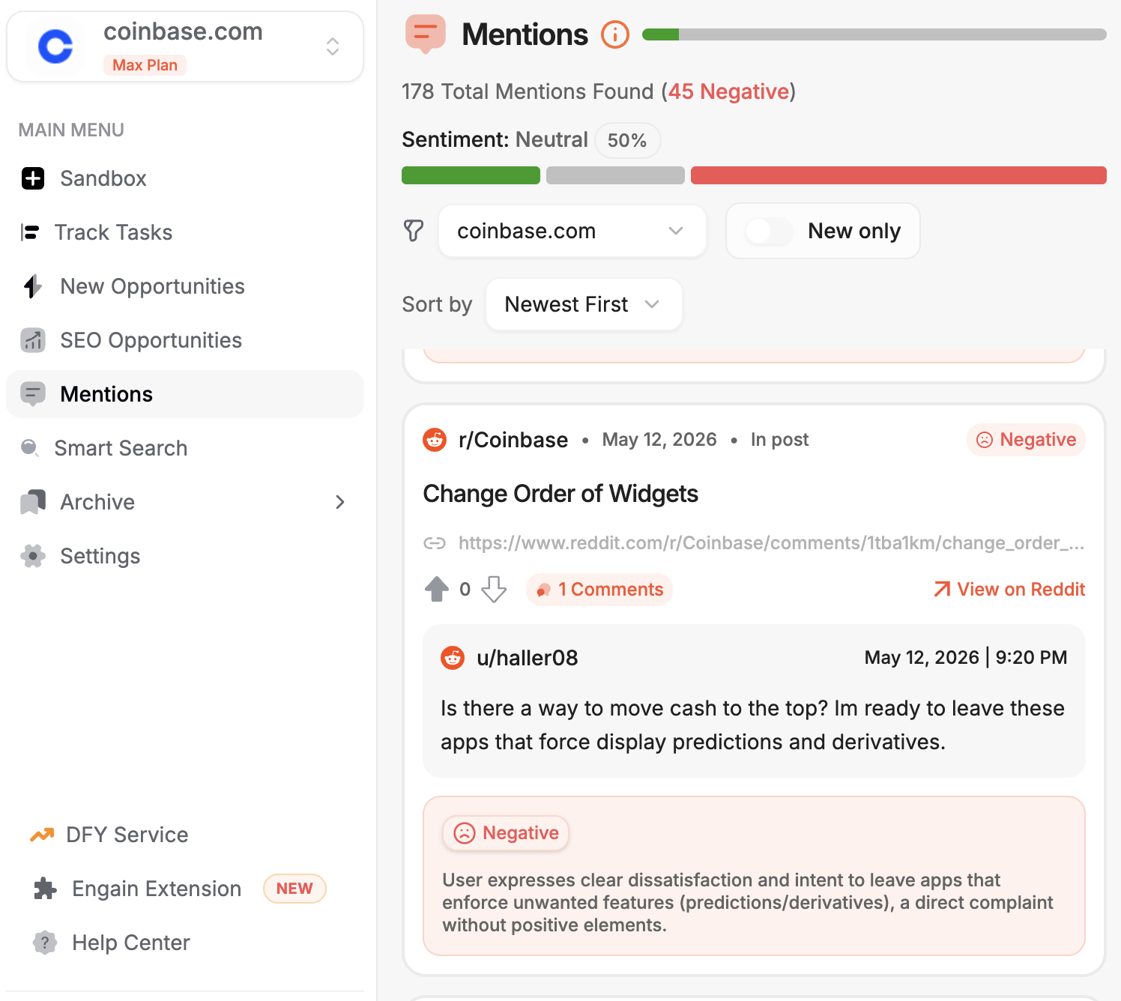
Task: Click the Help Center question mark icon
Action: pyautogui.click(x=45, y=943)
